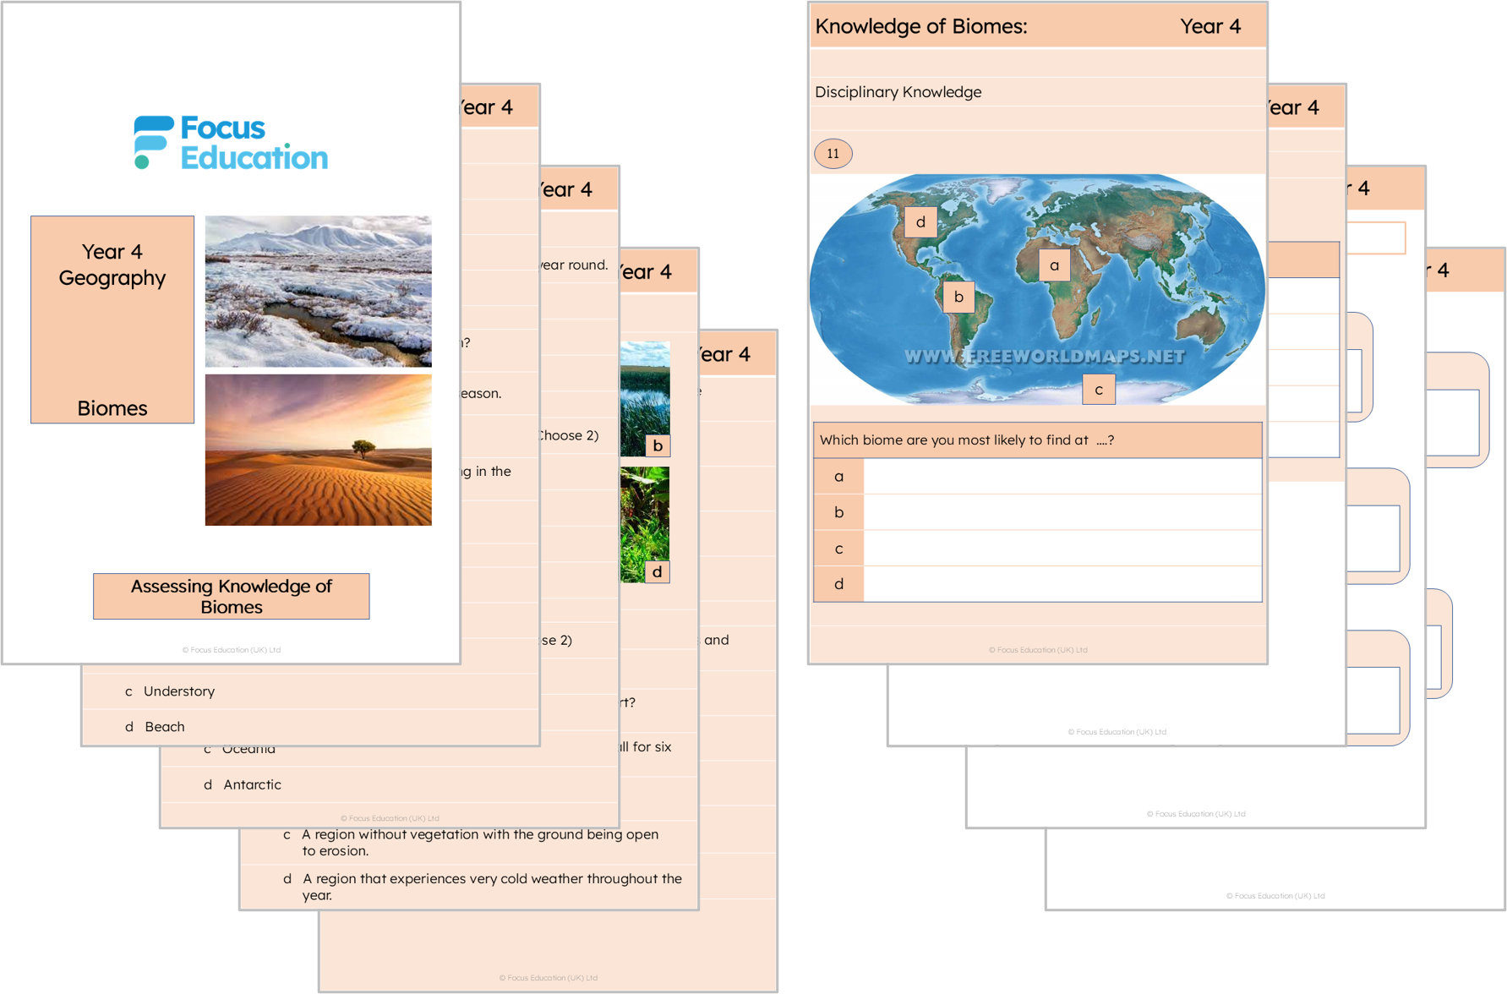
Task: Select the desert dunes photo
Action: tap(318, 450)
